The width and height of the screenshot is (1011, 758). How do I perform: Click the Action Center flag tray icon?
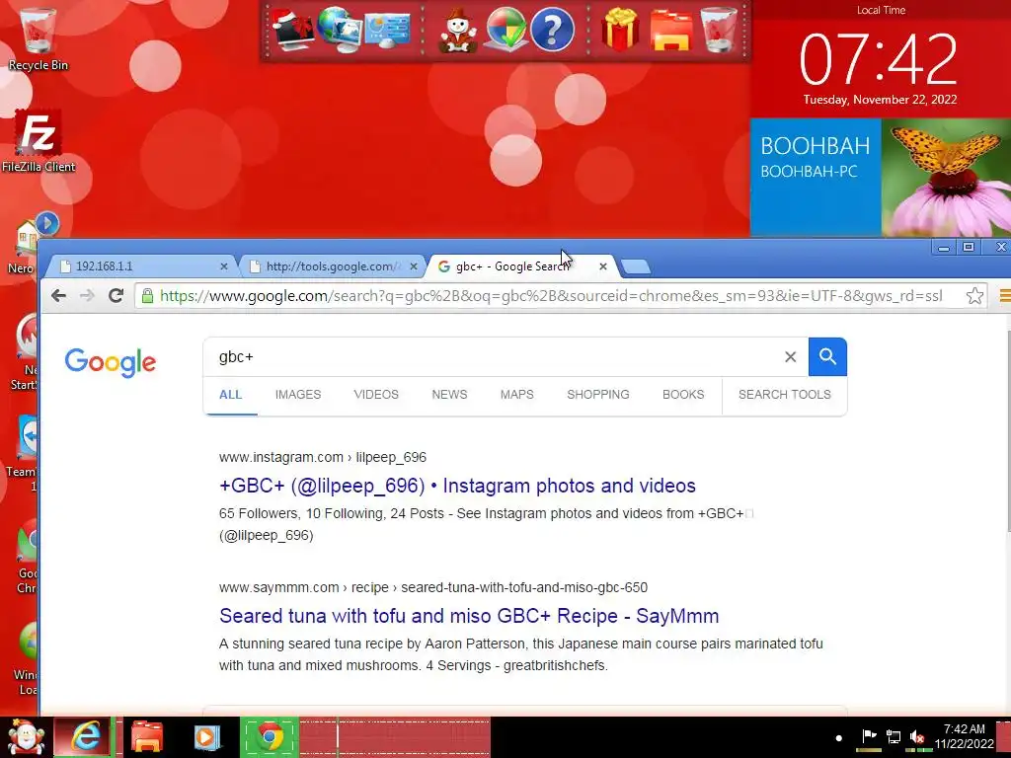tap(869, 736)
